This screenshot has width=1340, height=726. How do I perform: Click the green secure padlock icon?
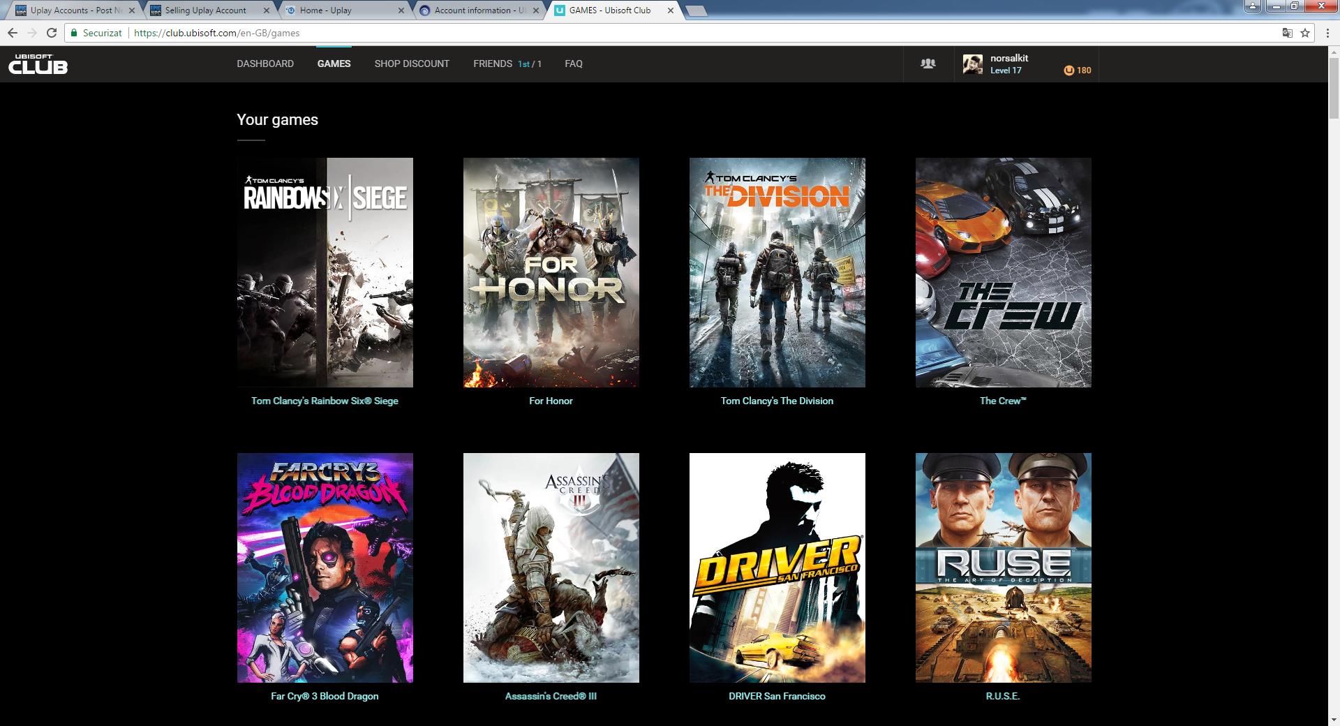click(74, 33)
